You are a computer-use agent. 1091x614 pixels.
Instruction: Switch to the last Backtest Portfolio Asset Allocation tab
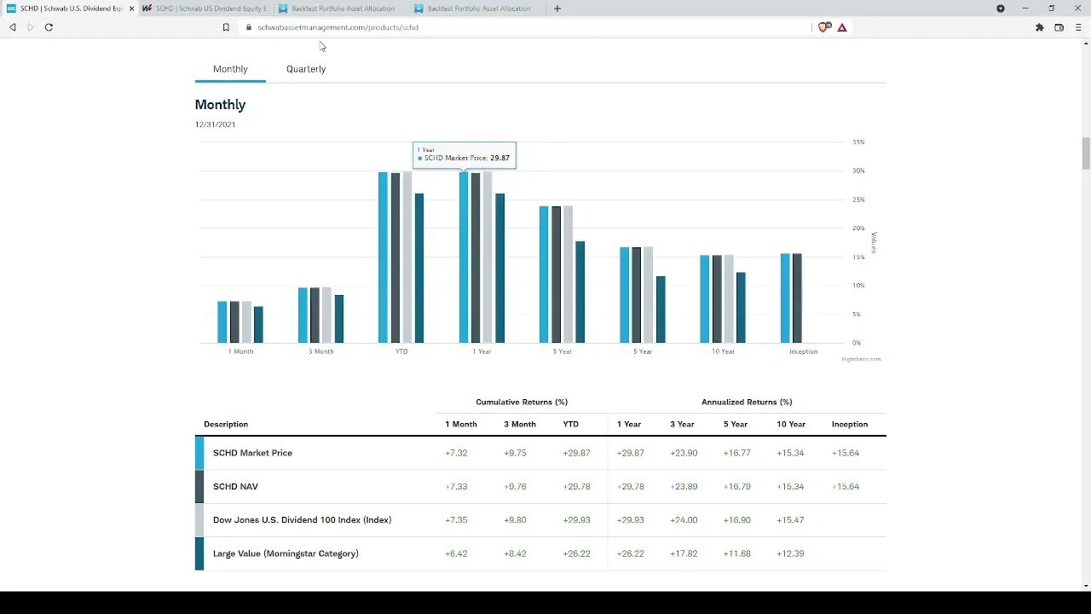click(x=477, y=9)
